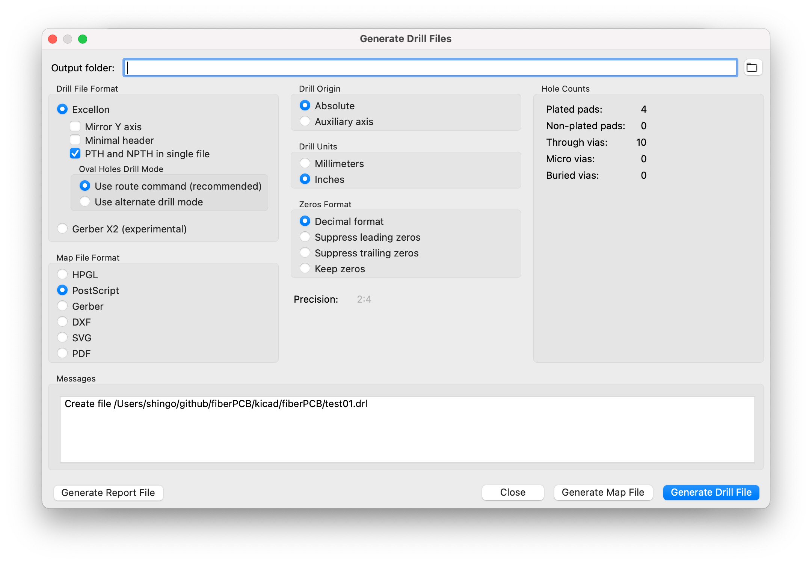Select DXF map file format
Viewport: 812px width, 564px height.
(x=63, y=322)
